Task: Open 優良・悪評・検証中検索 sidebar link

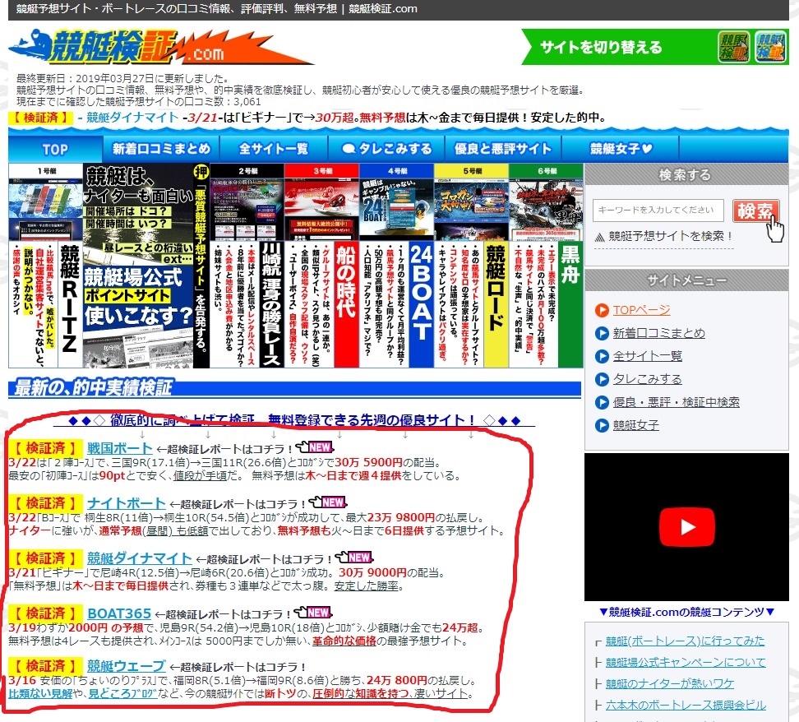Action: pyautogui.click(x=677, y=402)
